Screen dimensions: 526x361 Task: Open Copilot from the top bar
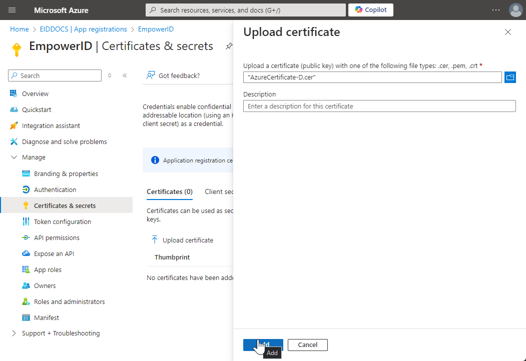370,10
